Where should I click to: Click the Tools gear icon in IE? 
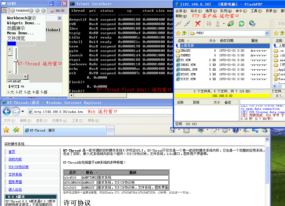pyautogui.click(x=225, y=130)
